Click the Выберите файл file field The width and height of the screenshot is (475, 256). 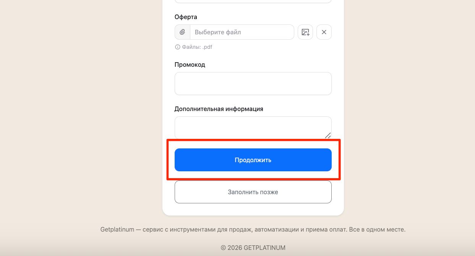click(x=242, y=32)
